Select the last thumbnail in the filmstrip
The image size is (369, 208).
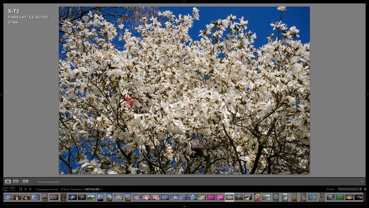point(359,197)
